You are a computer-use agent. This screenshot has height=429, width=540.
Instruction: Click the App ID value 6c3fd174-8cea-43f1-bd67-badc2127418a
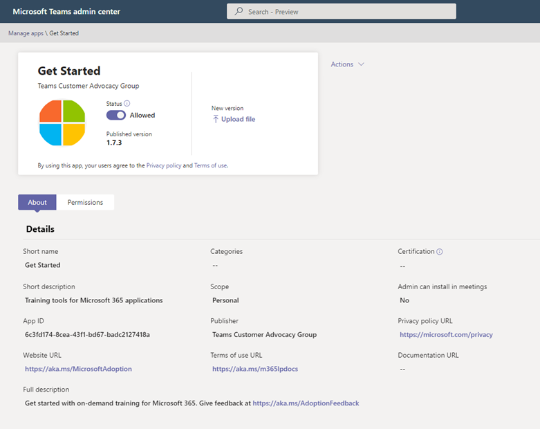coord(87,335)
